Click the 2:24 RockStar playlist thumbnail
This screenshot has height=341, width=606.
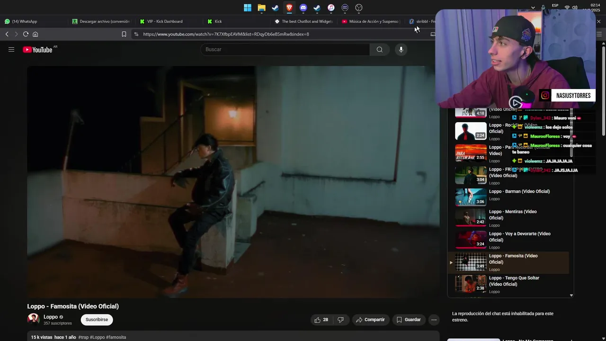click(471, 131)
